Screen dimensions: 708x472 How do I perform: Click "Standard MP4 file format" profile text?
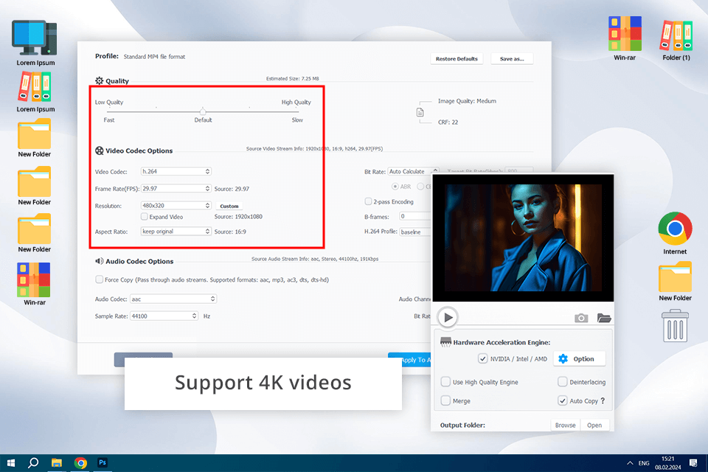(x=154, y=57)
